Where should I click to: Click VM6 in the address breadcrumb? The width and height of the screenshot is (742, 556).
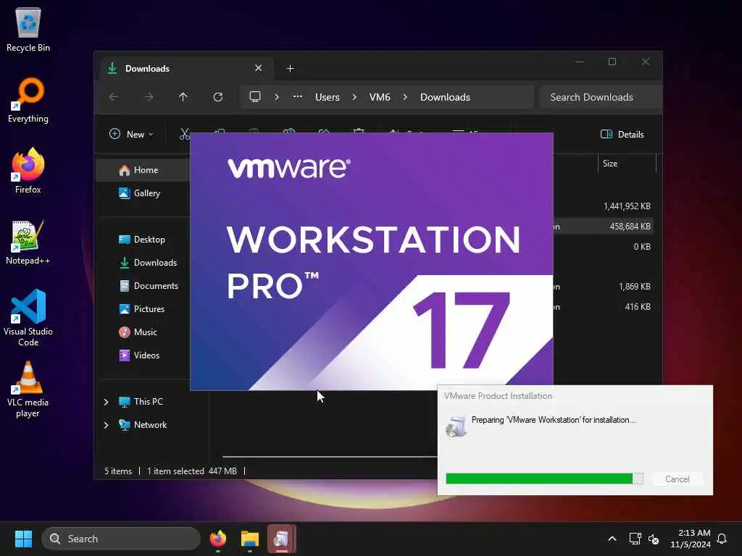coord(380,97)
